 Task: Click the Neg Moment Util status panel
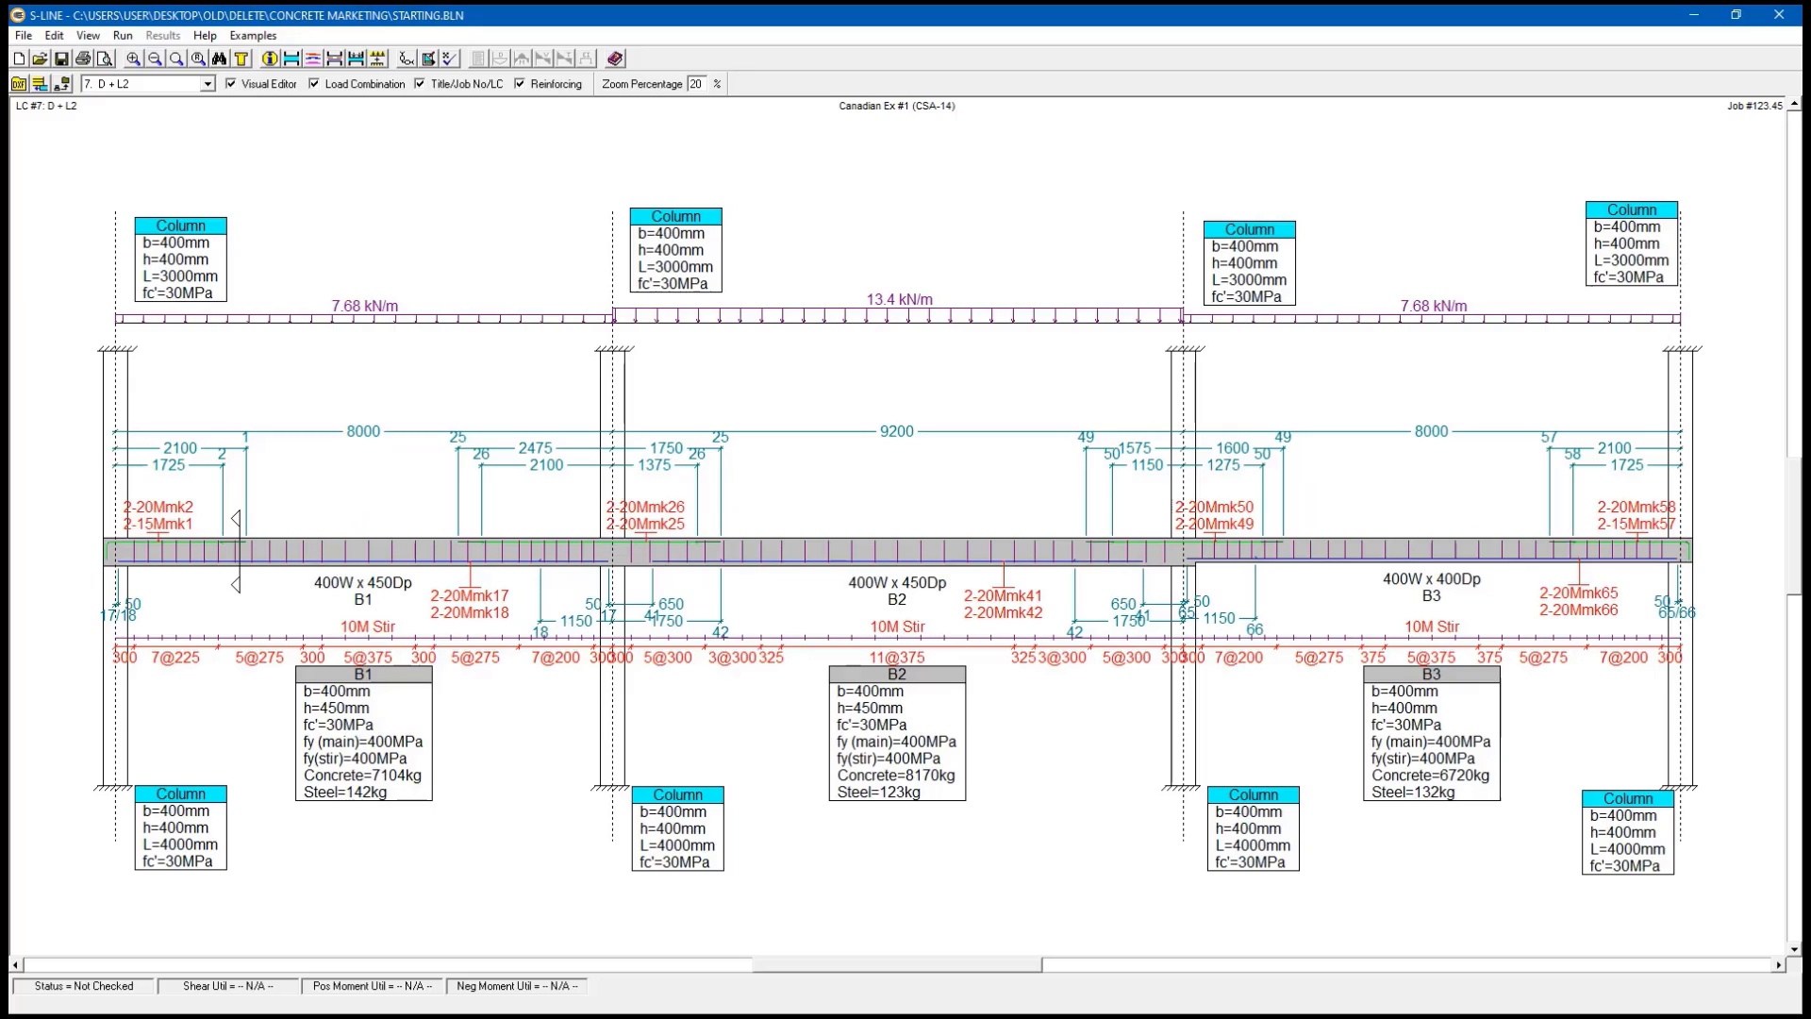[517, 986]
